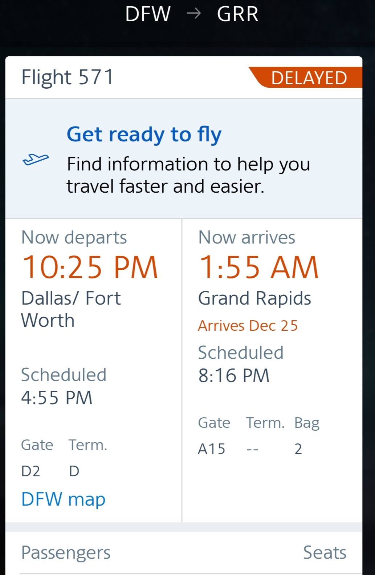Tap arrival gate A15
Screen dimensions: 375x575
click(x=211, y=449)
